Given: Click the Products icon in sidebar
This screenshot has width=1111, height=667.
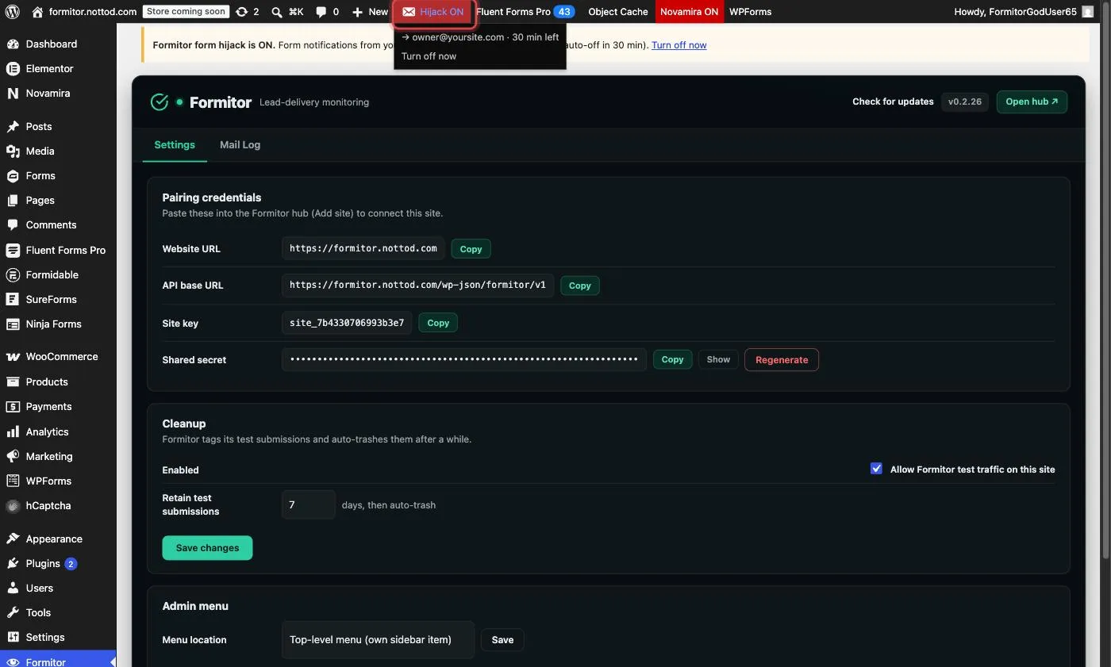Looking at the screenshot, I should click(x=13, y=381).
